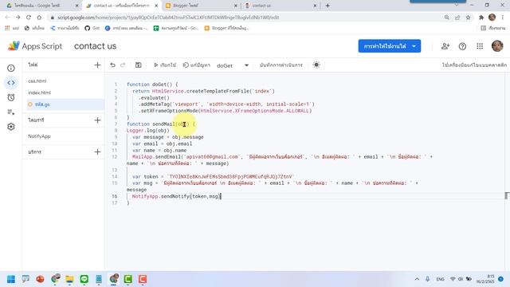
Task: Go to the classic editor link
Action: pos(474,65)
